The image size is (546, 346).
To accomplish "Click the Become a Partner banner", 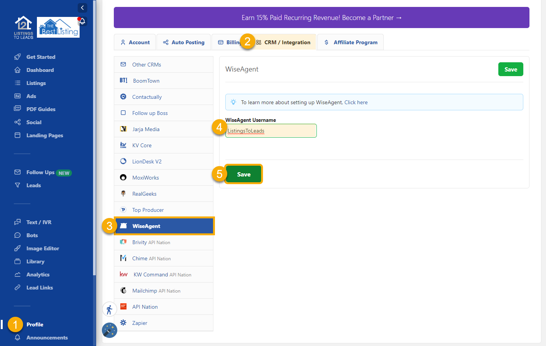I will pyautogui.click(x=321, y=17).
